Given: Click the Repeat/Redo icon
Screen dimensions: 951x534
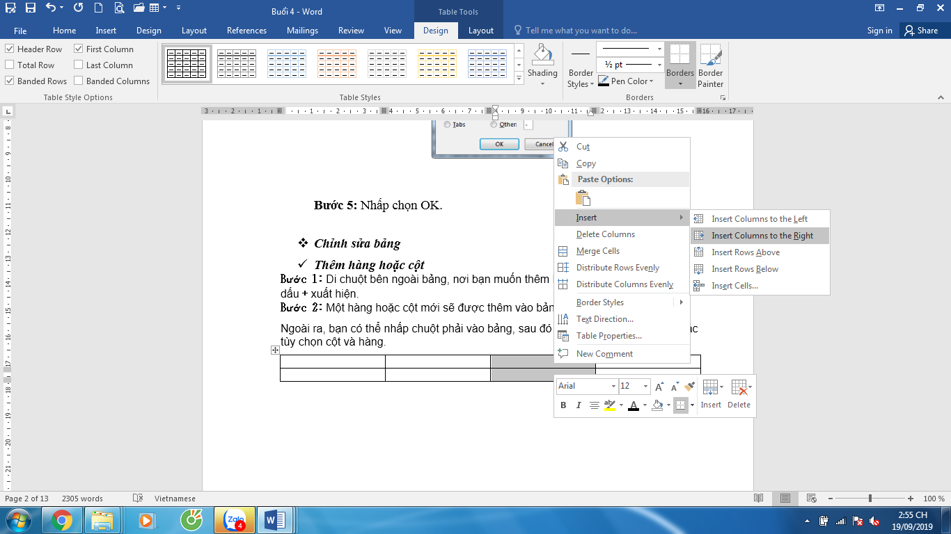Looking at the screenshot, I should tap(78, 8).
